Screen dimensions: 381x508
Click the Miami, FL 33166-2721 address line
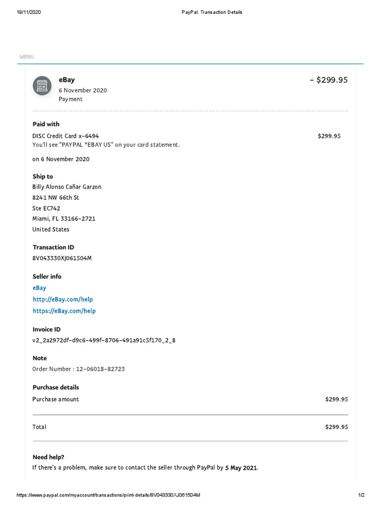pyautogui.click(x=64, y=219)
